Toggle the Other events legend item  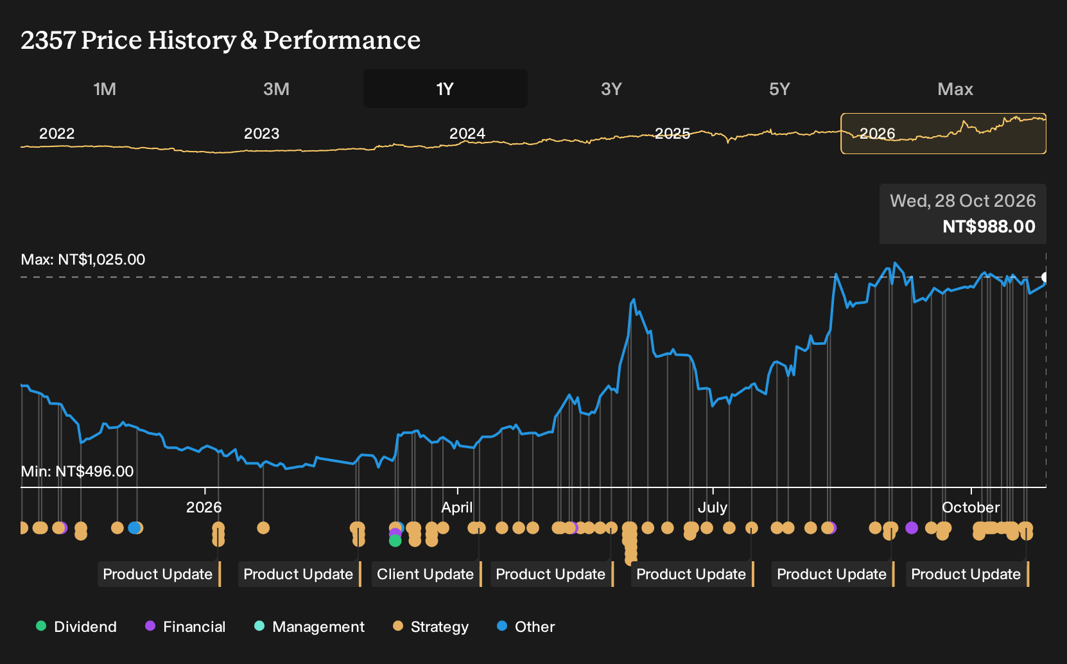pyautogui.click(x=526, y=627)
